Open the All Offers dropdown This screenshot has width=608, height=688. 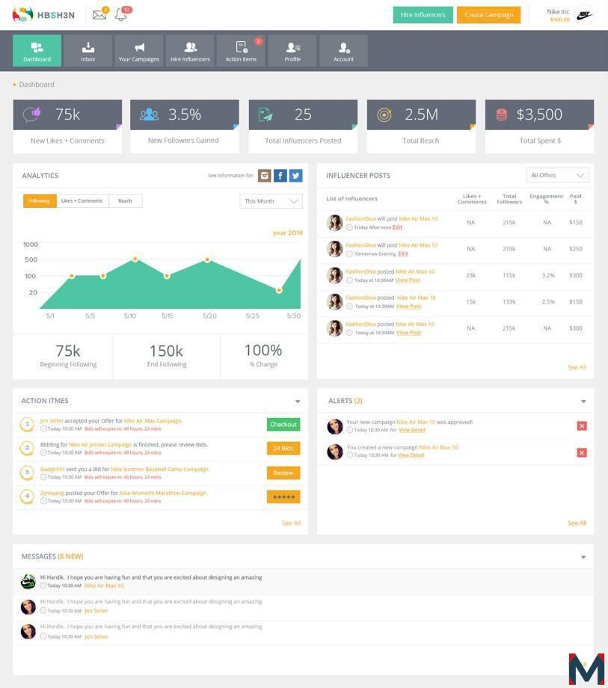pos(557,175)
